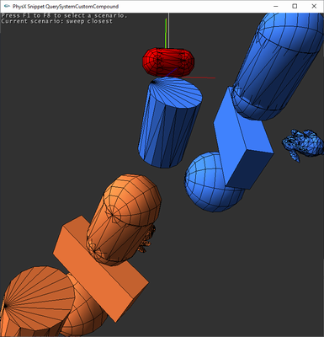This screenshot has width=324, height=337.
Task: Click the red swept capsule shape
Action: [x=168, y=62]
